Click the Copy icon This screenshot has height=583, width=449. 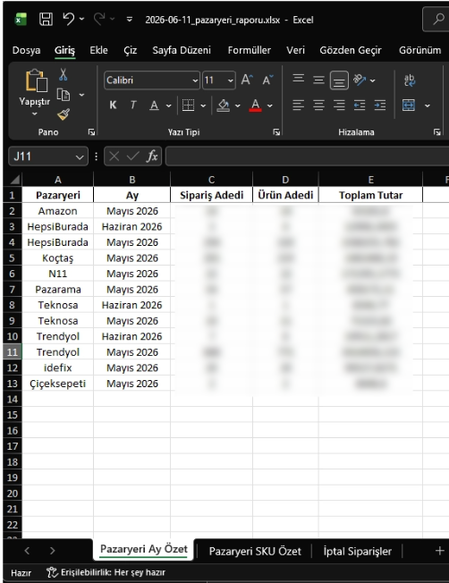(x=64, y=95)
